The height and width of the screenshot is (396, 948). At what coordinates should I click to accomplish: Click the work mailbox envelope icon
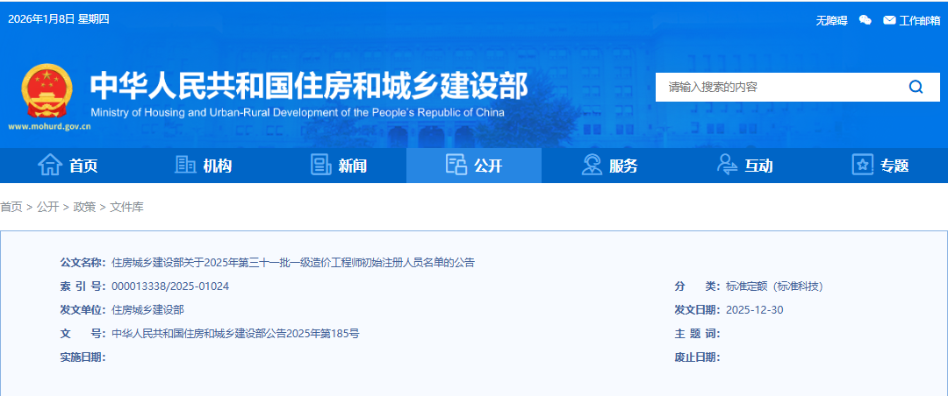coord(889,20)
